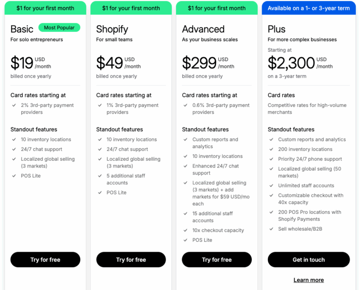
Task: Open the Learn more link
Action: click(x=308, y=280)
